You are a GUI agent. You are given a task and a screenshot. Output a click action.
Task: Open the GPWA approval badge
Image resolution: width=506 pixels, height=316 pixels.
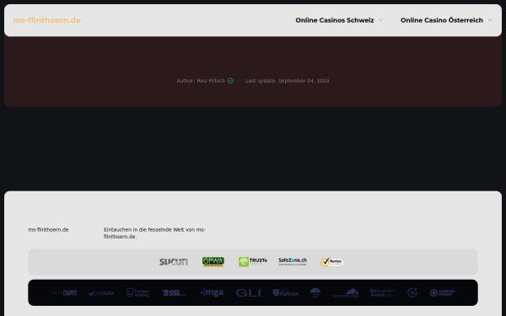[213, 262]
